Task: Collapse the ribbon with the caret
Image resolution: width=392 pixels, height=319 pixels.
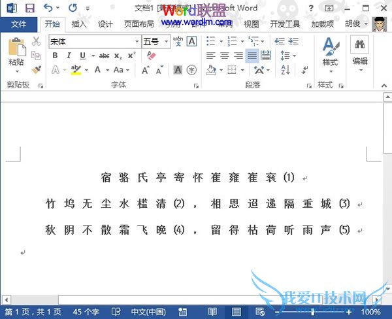Action: (384, 86)
